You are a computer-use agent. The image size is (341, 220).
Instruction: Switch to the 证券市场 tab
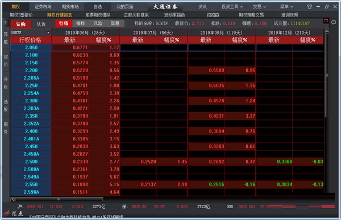click(x=43, y=7)
